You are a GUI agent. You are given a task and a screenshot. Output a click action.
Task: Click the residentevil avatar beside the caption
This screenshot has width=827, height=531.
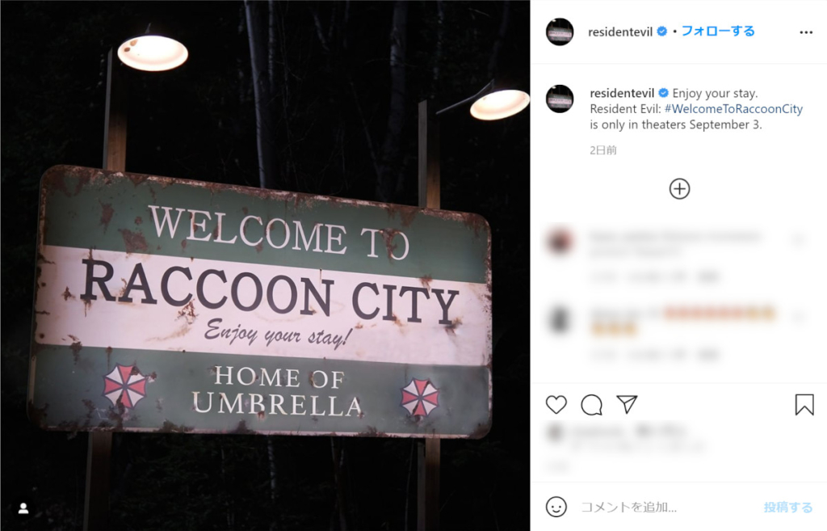(x=560, y=99)
